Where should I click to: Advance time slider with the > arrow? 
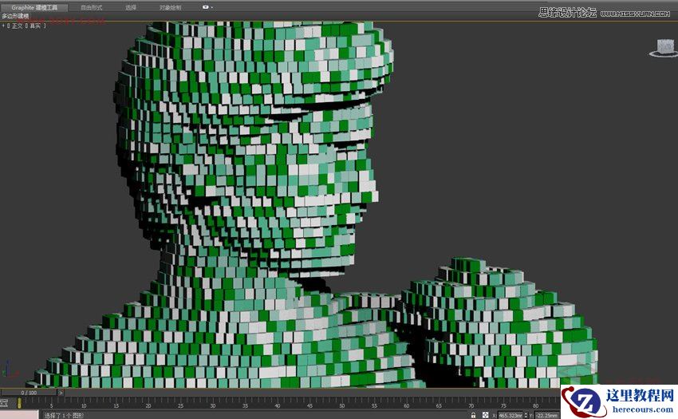click(61, 393)
